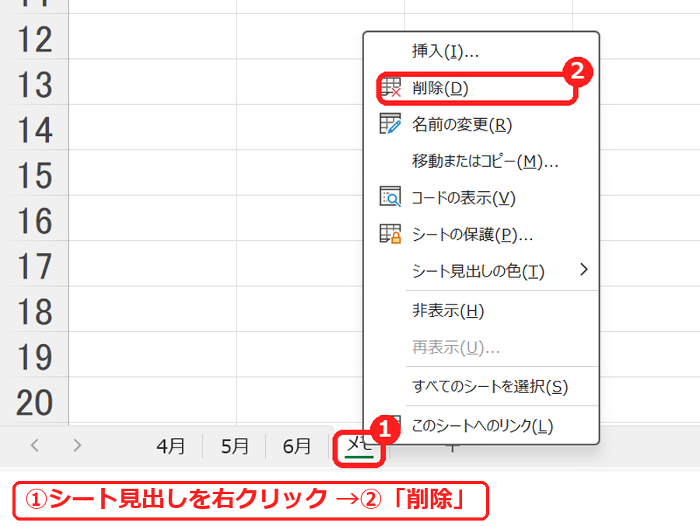Image resolution: width=700 pixels, height=526 pixels.
Task: Select このシートへのリンク(L) entry
Action: 481,426
